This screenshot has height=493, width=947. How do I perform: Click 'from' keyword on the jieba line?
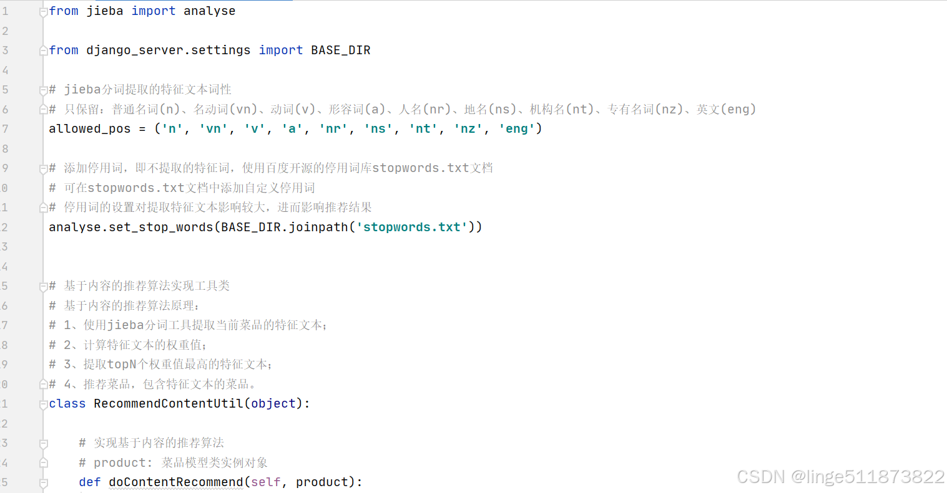tap(64, 11)
